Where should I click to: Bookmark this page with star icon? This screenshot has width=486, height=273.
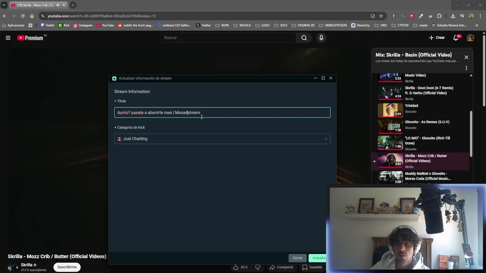click(x=381, y=16)
